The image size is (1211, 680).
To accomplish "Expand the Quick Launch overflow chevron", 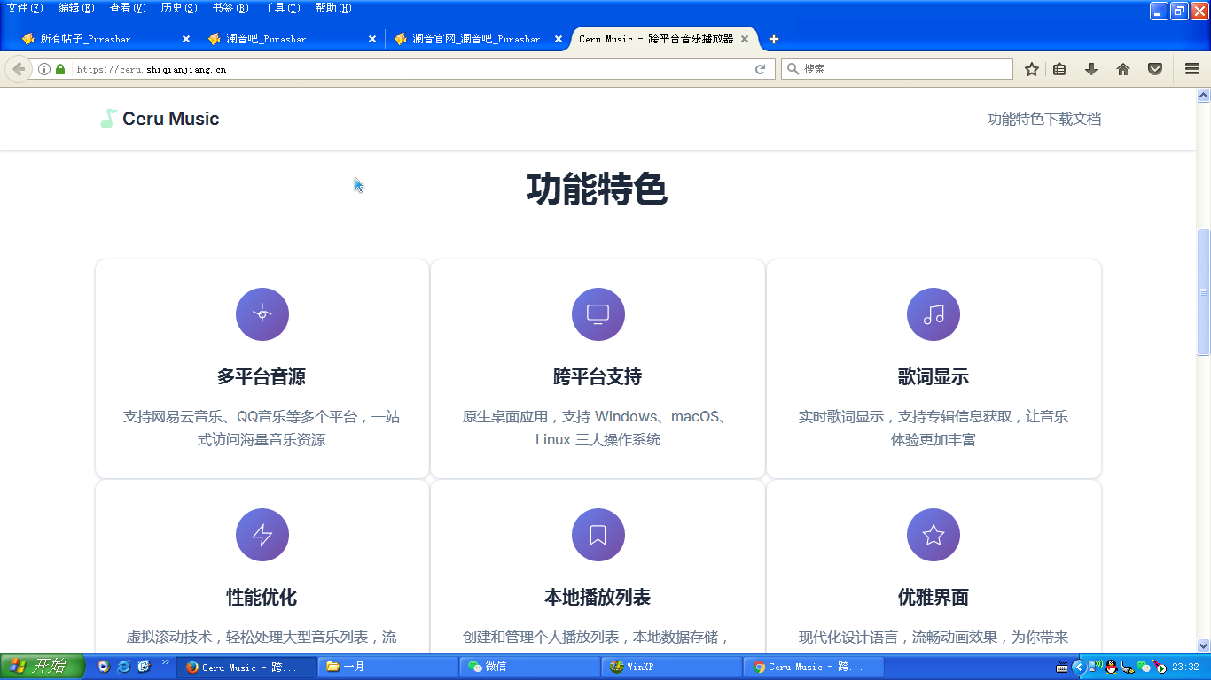I will point(165,662).
